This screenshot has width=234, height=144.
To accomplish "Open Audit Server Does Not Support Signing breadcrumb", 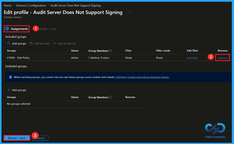I will (x=75, y=5).
